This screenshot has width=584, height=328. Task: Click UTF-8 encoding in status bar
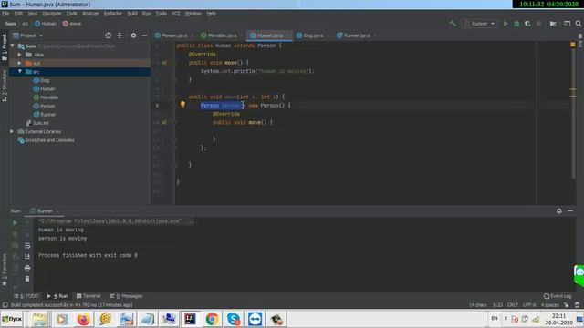tap(529, 305)
